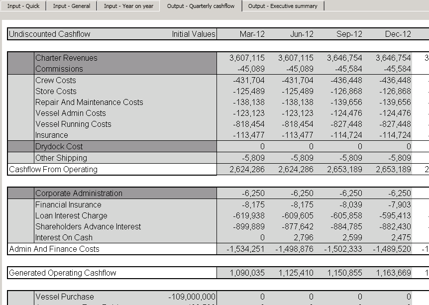
Task: Select the Loan Interest Charge row label
Action: click(71, 216)
